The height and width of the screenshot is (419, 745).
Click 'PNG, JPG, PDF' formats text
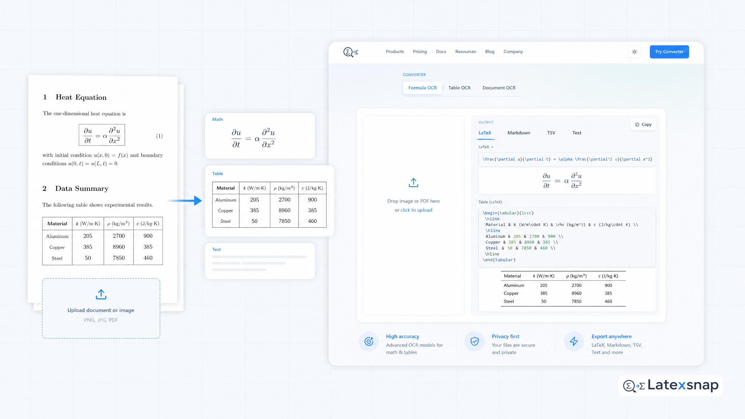101,320
